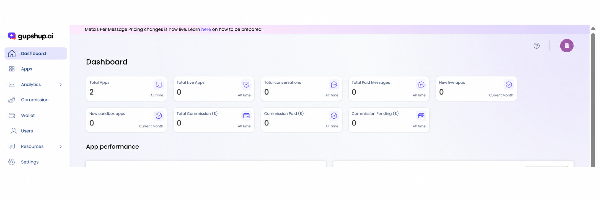
Task: Click the Total Commission wallet icon
Action: (x=246, y=116)
